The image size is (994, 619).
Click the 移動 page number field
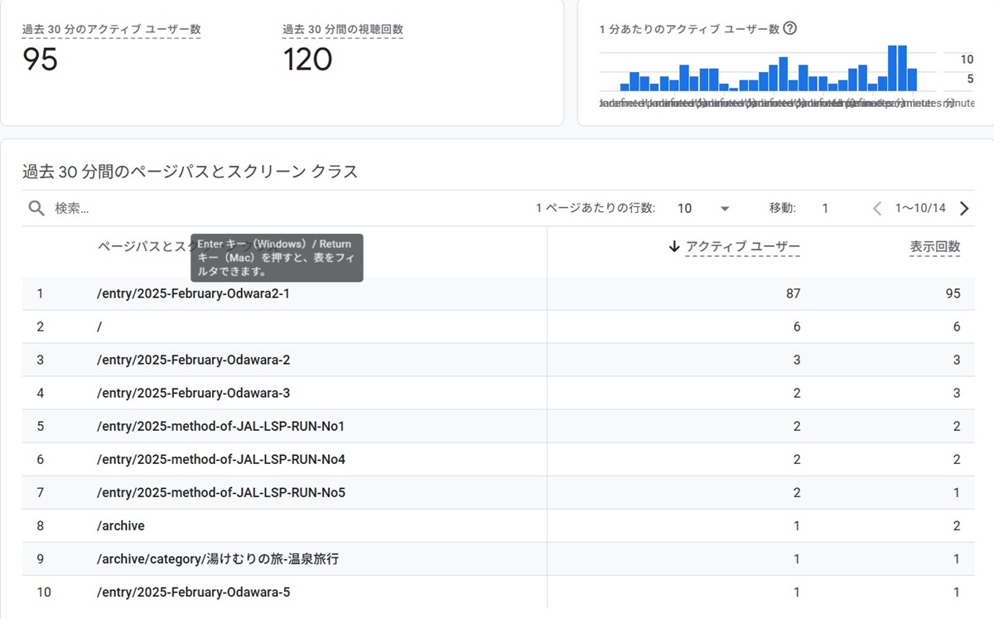(825, 209)
